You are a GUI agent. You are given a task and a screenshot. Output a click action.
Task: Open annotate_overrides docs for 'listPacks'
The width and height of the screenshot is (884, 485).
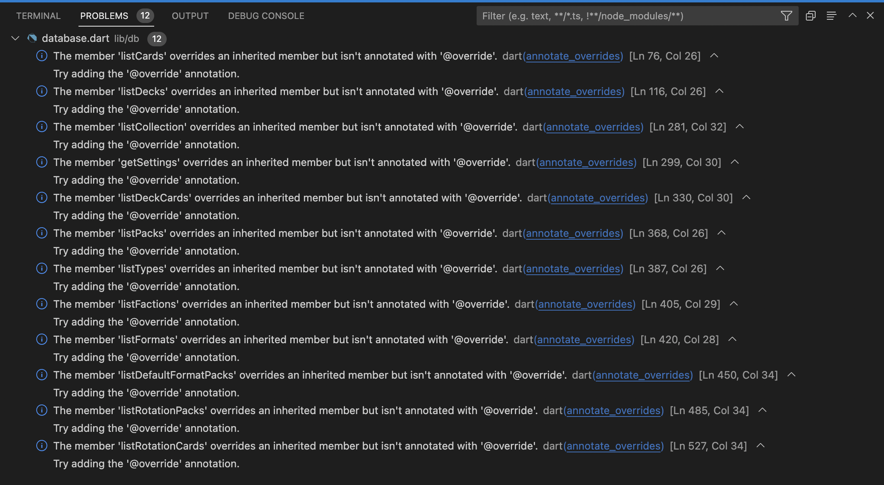coord(573,233)
